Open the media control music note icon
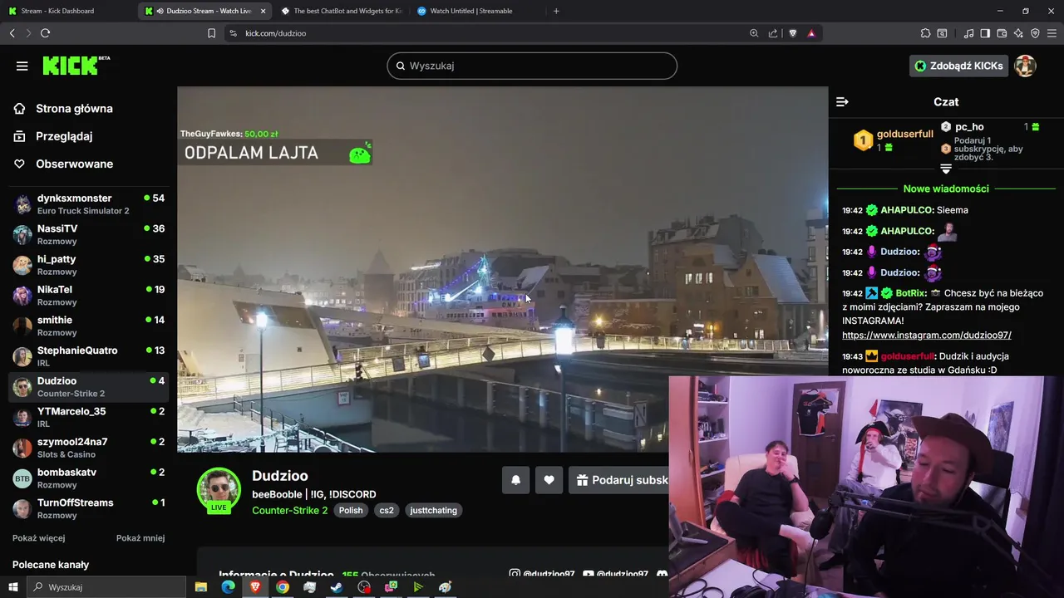The height and width of the screenshot is (598, 1064). [968, 33]
